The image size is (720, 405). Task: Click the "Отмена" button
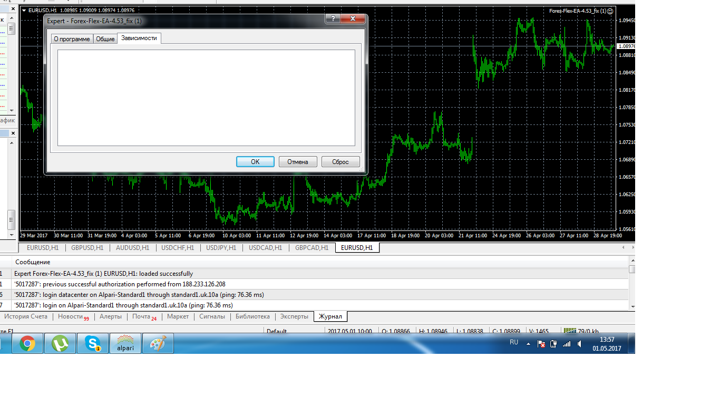pyautogui.click(x=298, y=162)
